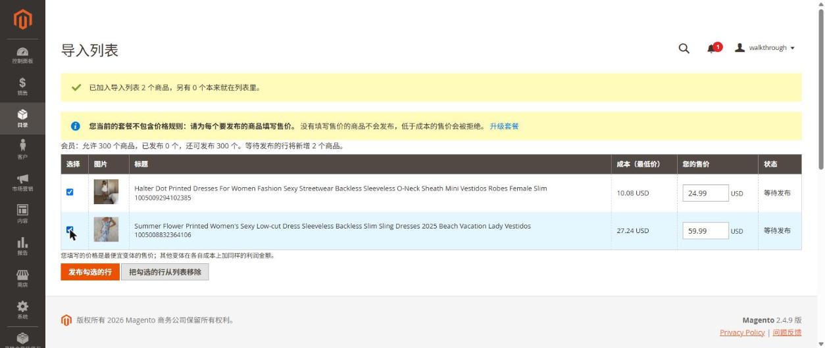Click 等待发布 status in Halter row
Image resolution: width=825 pixels, height=348 pixels.
[x=777, y=193]
